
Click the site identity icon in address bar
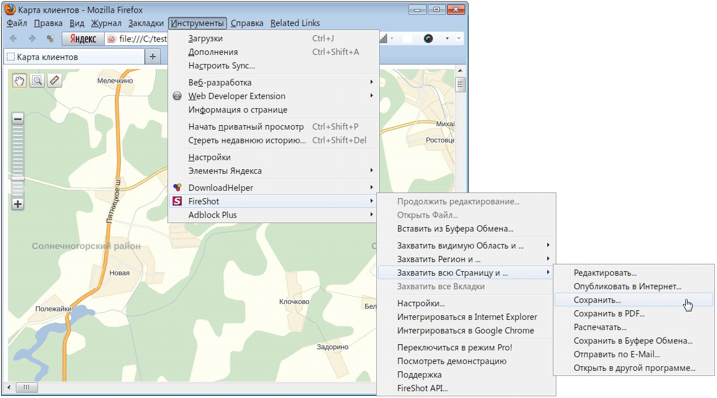pyautogui.click(x=111, y=39)
